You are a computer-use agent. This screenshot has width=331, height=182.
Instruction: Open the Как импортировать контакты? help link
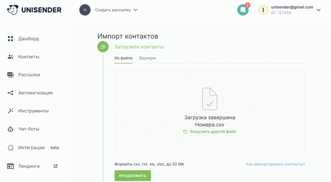(275, 164)
